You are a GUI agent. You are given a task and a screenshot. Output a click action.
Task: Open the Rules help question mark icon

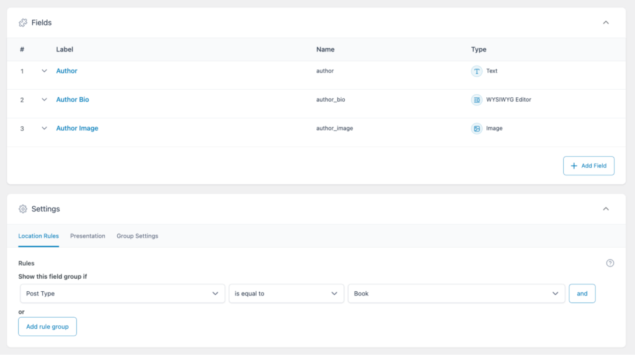click(x=610, y=263)
